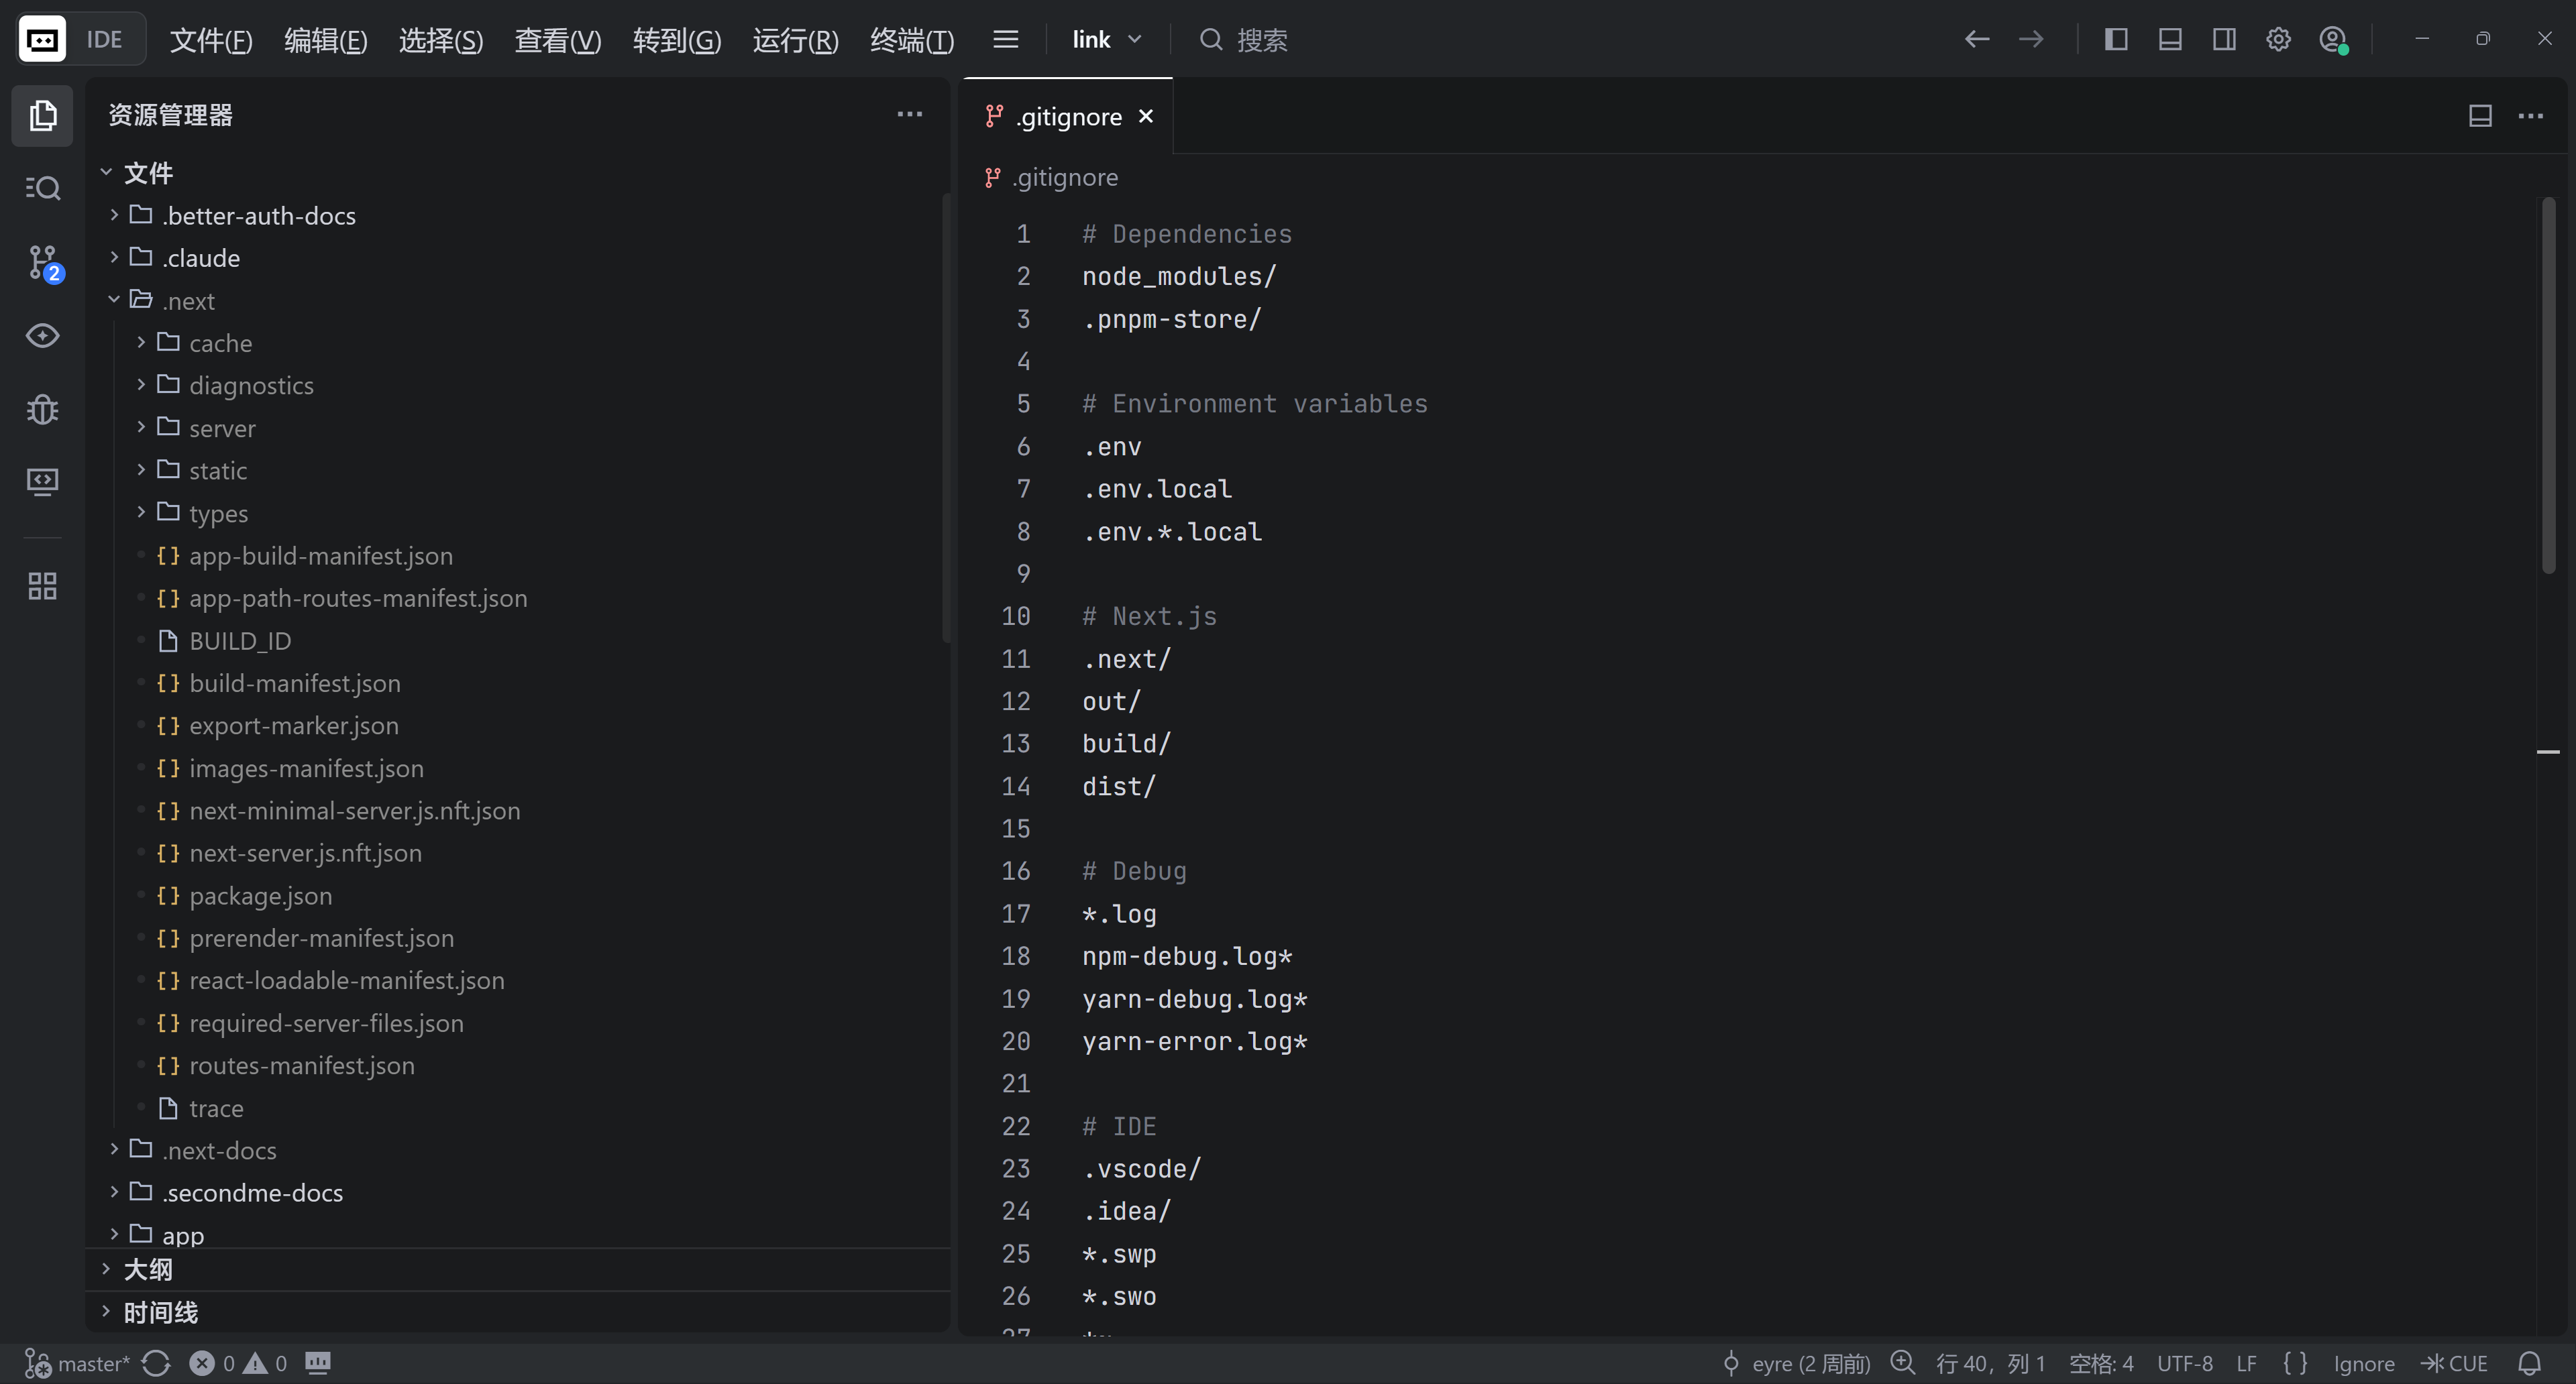This screenshot has width=2576, height=1384.
Task: Click the settings gear in title bar
Action: (2278, 40)
